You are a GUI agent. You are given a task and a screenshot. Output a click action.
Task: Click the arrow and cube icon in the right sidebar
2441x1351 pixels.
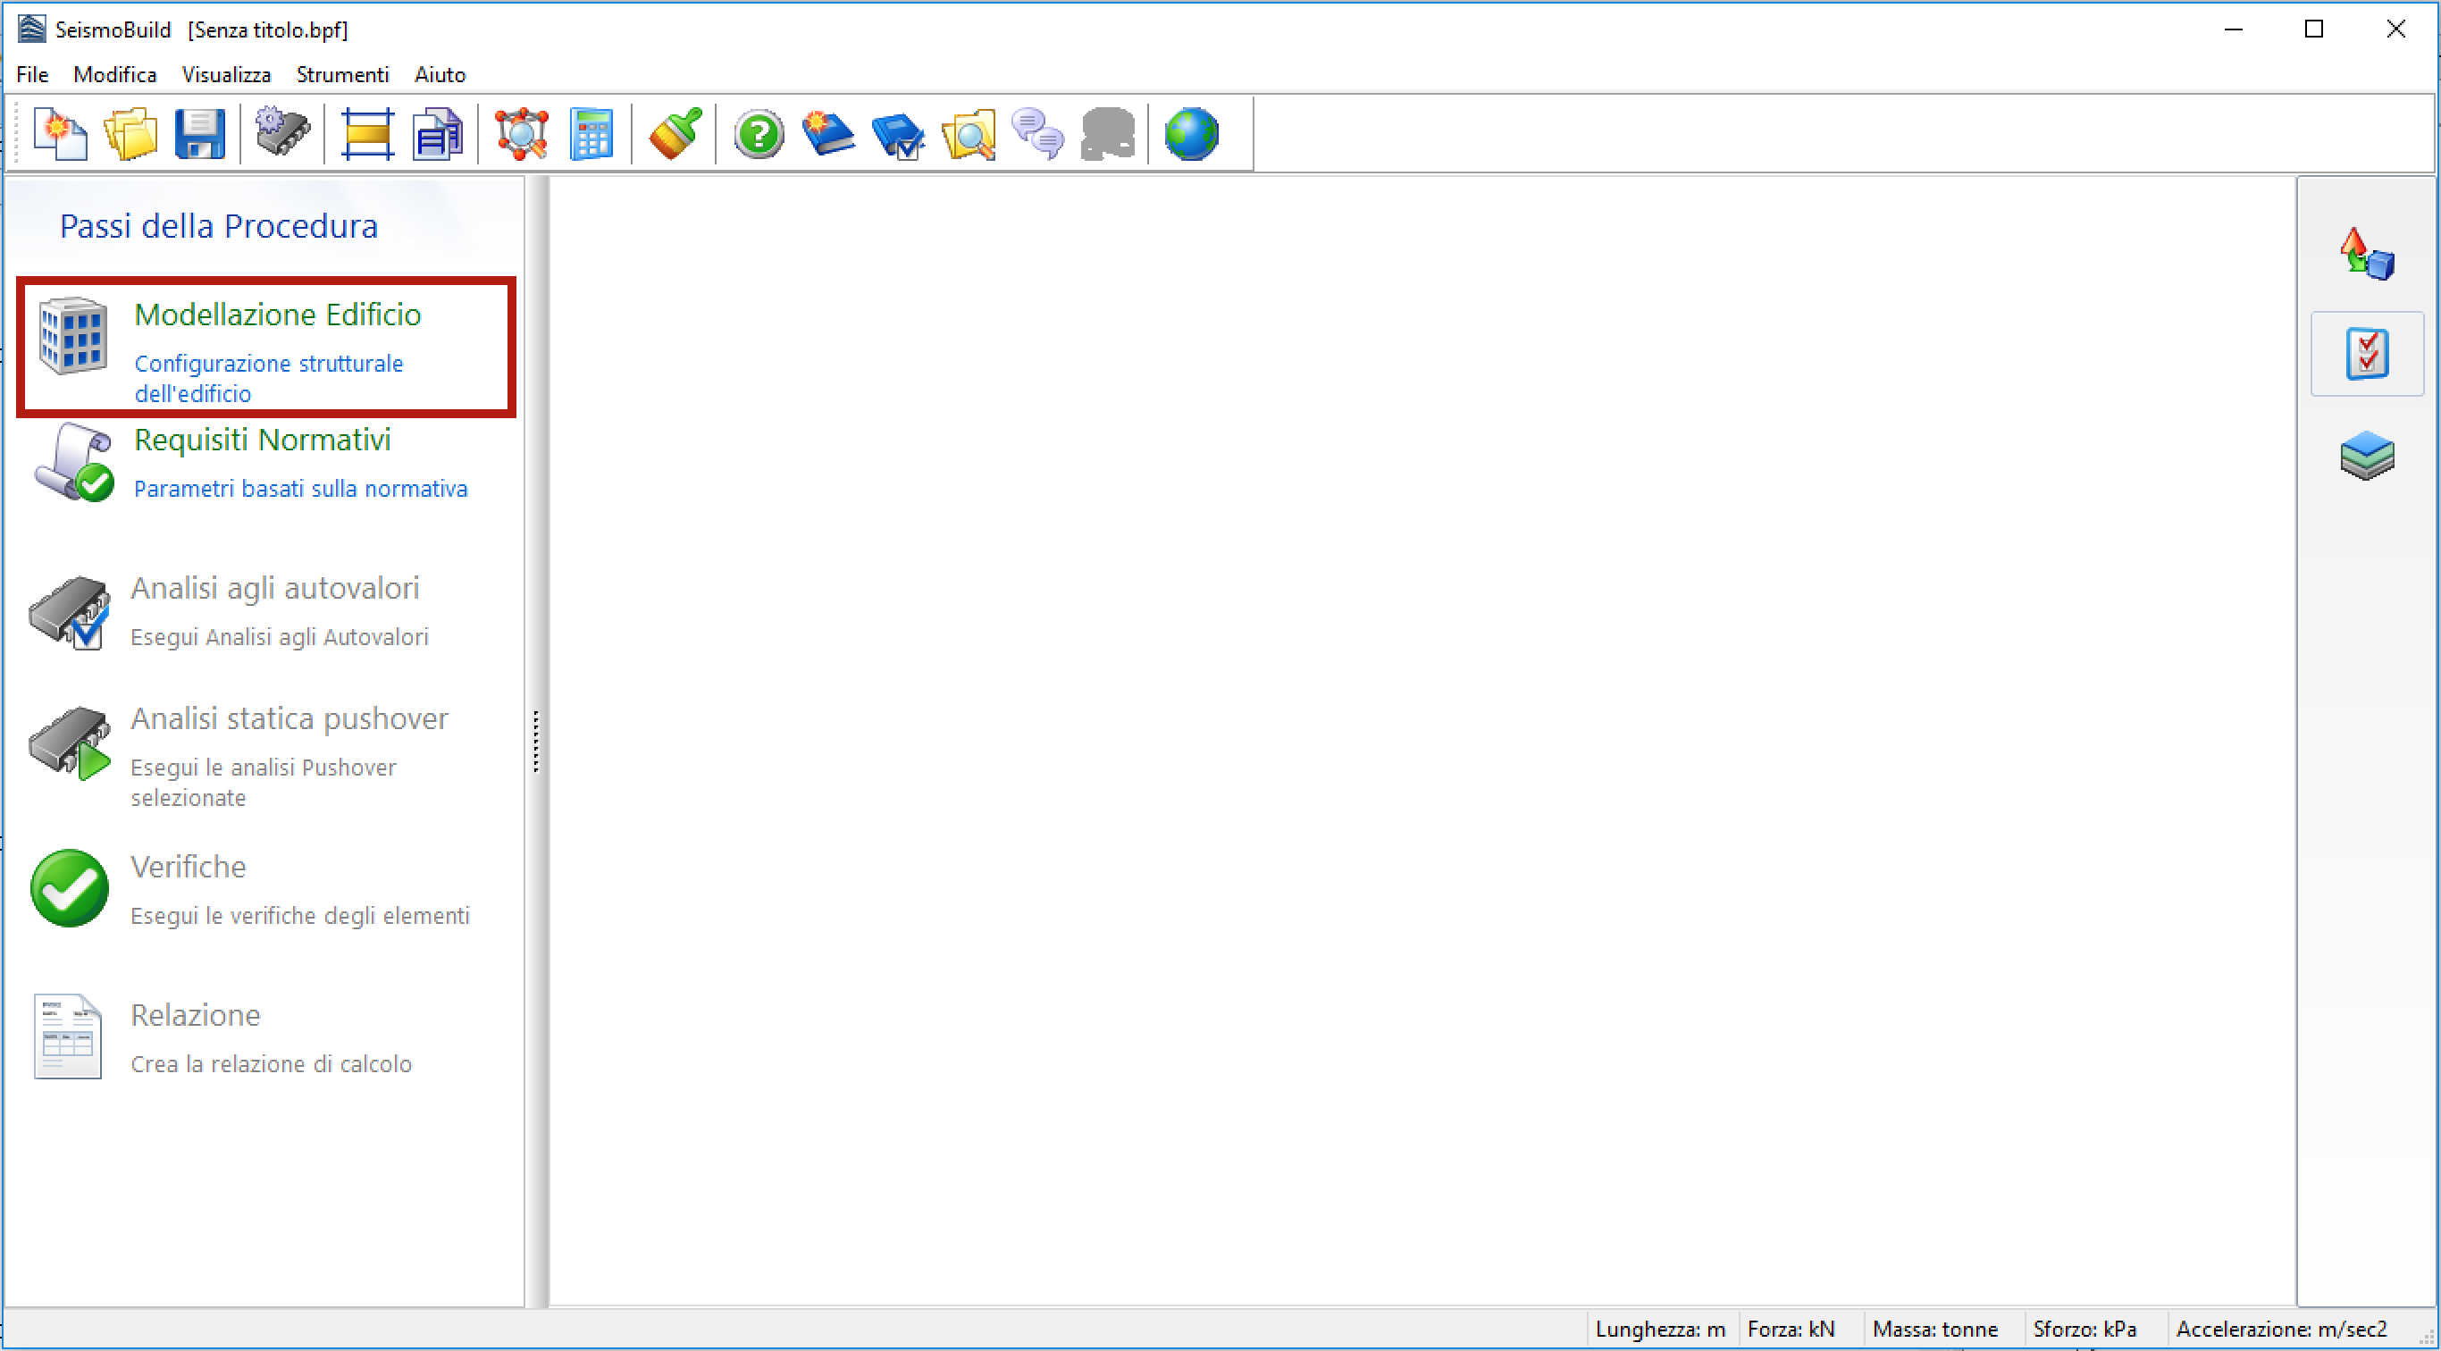[x=2367, y=254]
